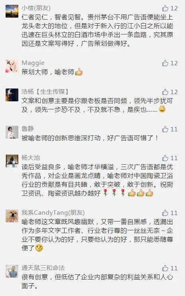Tap thumbs-up icon on Maggie's comment
Screen dimensions: 185x296
(165, 63)
